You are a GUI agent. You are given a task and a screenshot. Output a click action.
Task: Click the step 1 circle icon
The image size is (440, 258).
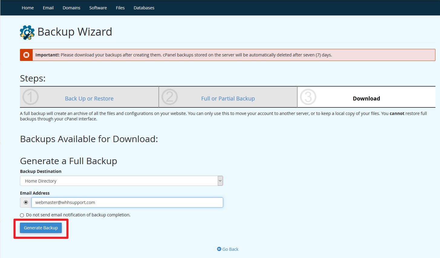[x=31, y=97]
